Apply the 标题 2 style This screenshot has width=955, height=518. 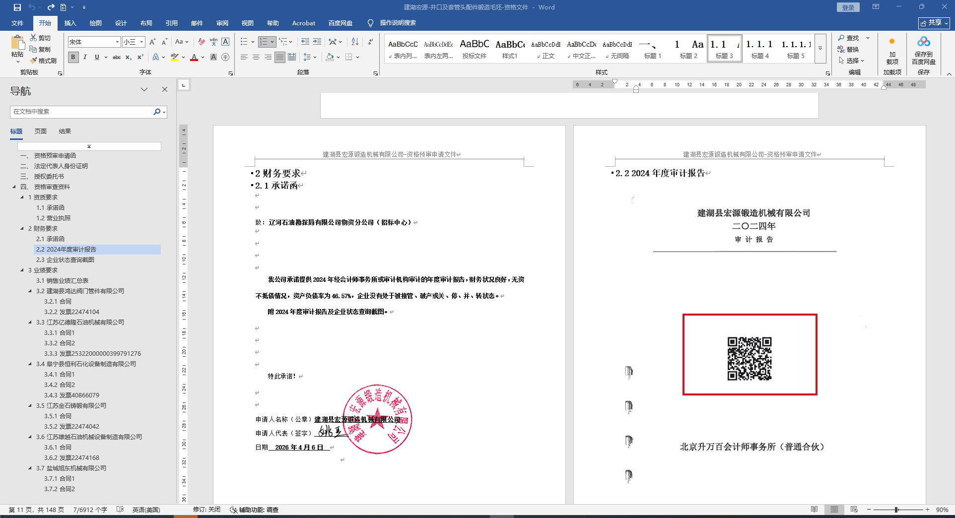(x=688, y=48)
